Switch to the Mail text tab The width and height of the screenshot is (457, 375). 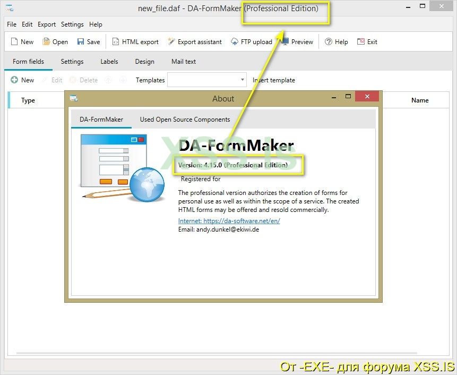(x=184, y=62)
